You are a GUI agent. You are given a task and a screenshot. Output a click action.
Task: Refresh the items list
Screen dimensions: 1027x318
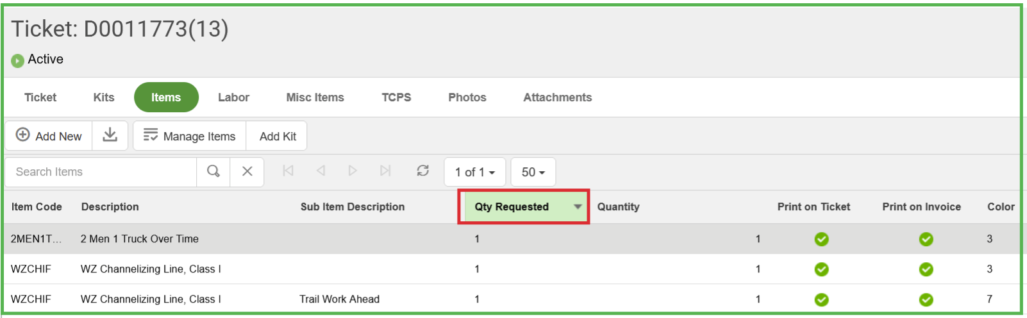click(x=422, y=171)
